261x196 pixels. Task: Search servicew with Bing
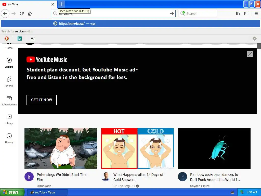[19, 39]
